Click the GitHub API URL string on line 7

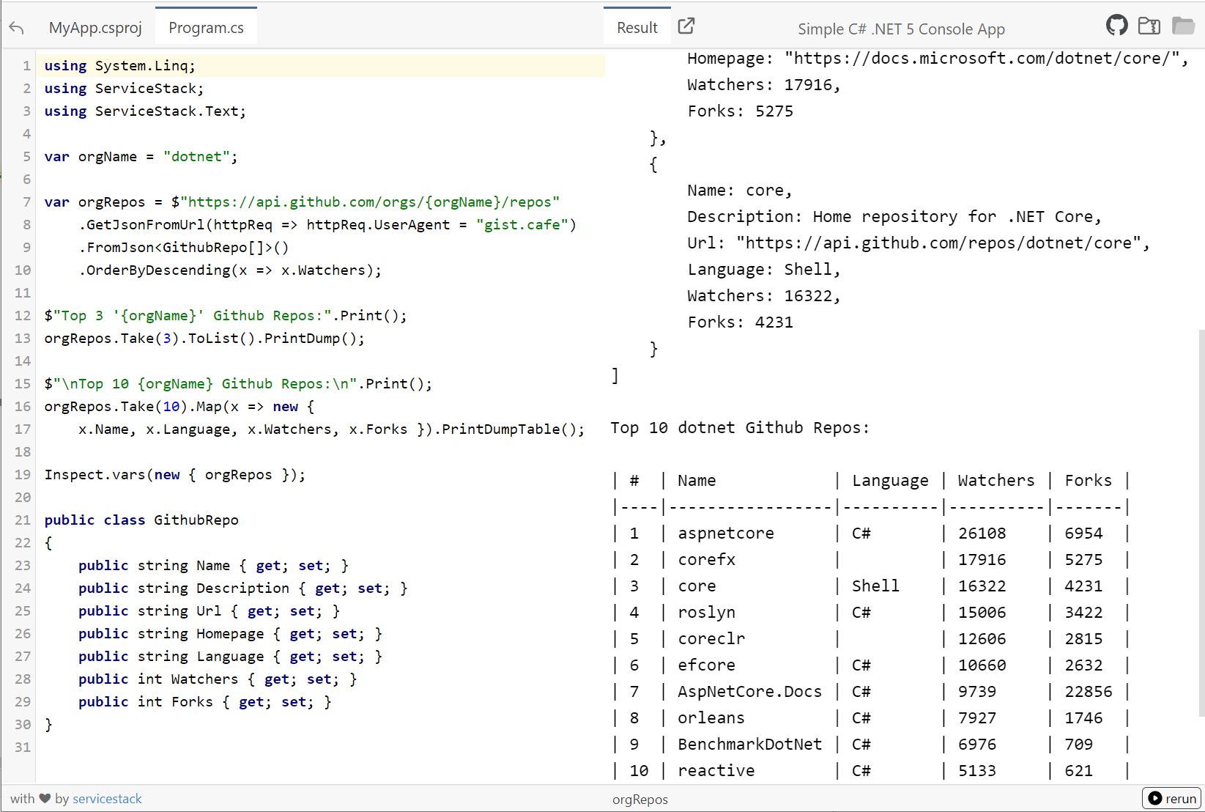tap(370, 202)
